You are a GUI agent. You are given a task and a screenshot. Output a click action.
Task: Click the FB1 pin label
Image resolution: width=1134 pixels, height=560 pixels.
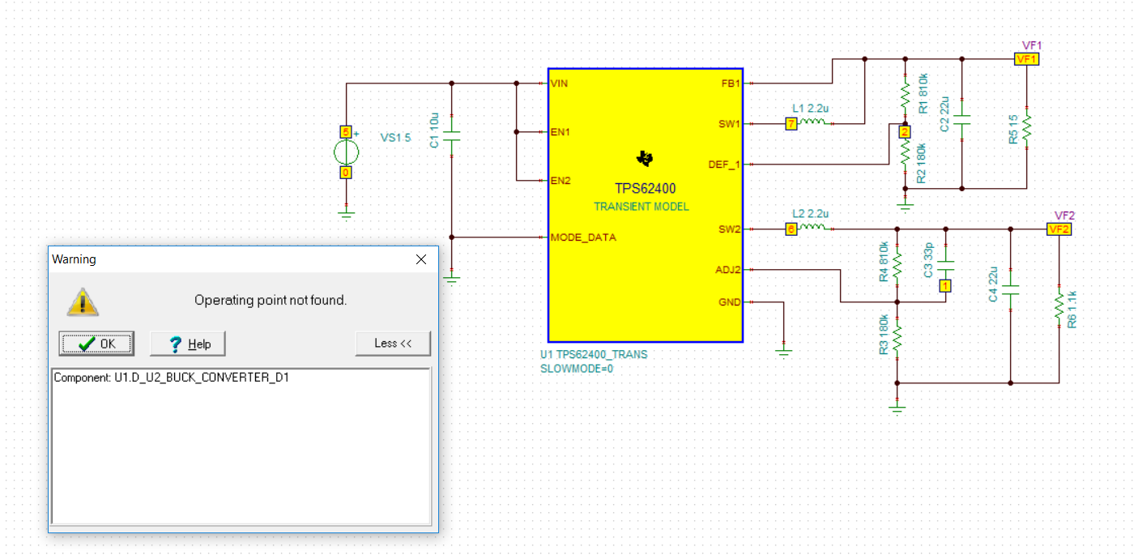tap(731, 83)
